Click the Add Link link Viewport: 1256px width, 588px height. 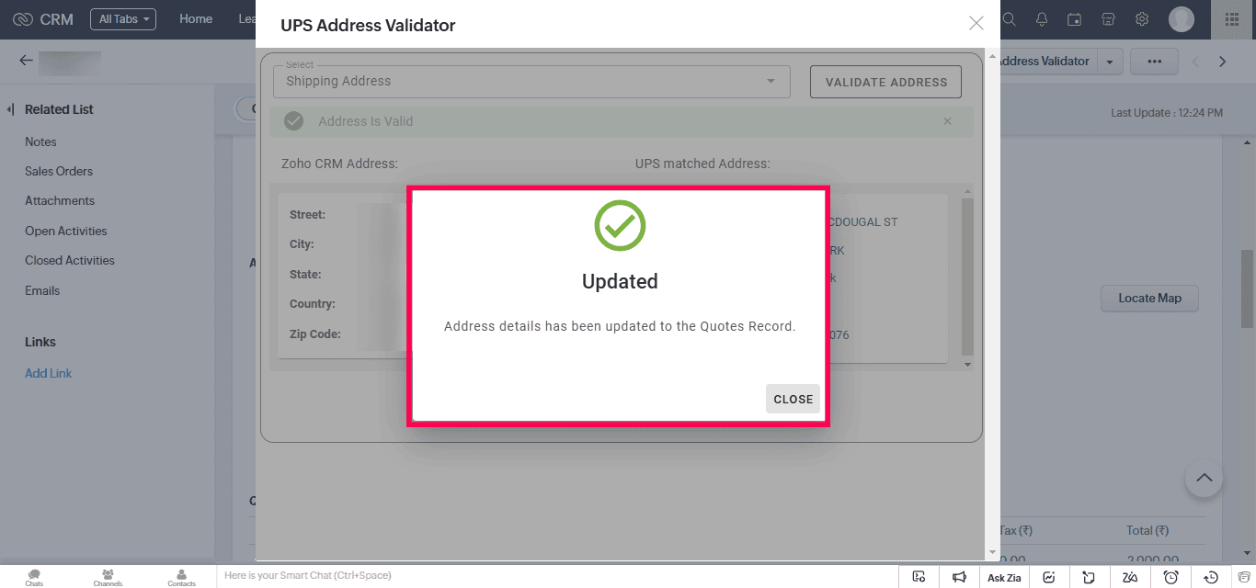pos(48,373)
